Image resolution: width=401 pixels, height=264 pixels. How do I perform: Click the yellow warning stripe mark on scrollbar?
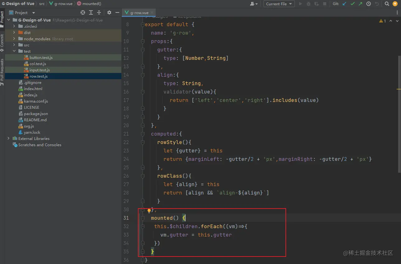(x=399, y=89)
